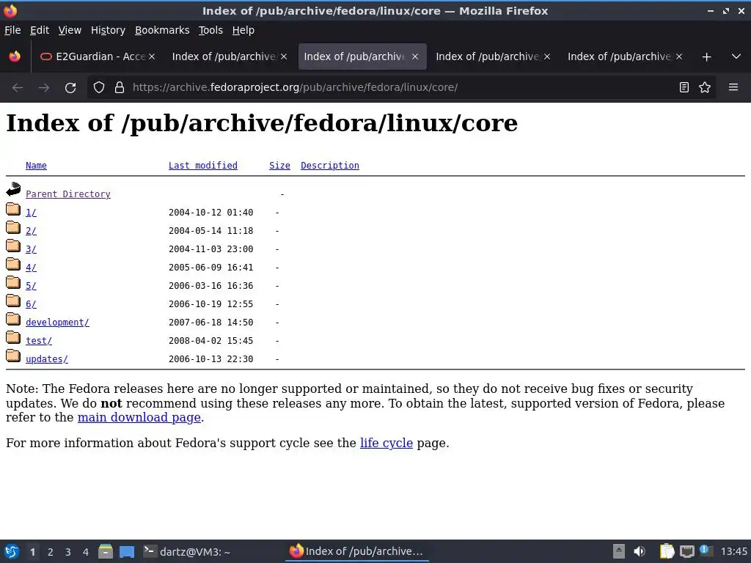Switch to workspace 2 in taskbar
Viewport: 751px width, 563px height.
51,552
